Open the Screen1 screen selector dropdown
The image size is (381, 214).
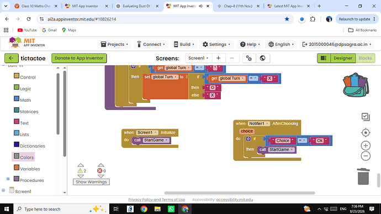pos(198,58)
